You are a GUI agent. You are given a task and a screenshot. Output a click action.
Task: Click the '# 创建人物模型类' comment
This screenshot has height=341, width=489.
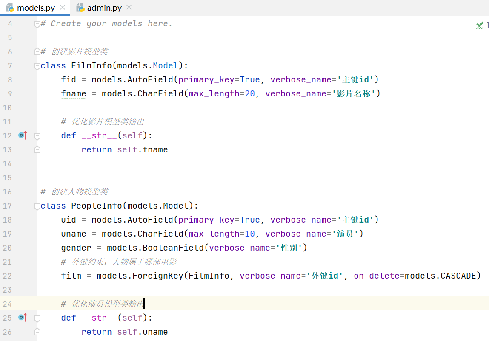pyautogui.click(x=74, y=192)
